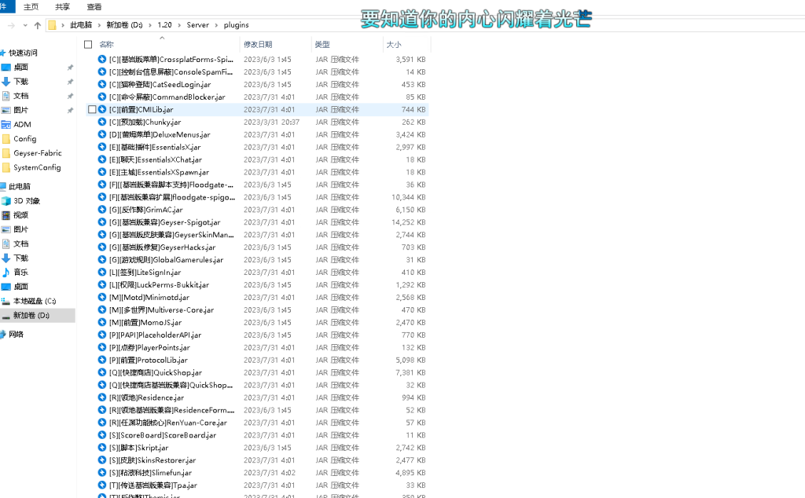This screenshot has height=498, width=805.
Task: Open the 查看 ribbon tab
Action: pyautogui.click(x=94, y=6)
